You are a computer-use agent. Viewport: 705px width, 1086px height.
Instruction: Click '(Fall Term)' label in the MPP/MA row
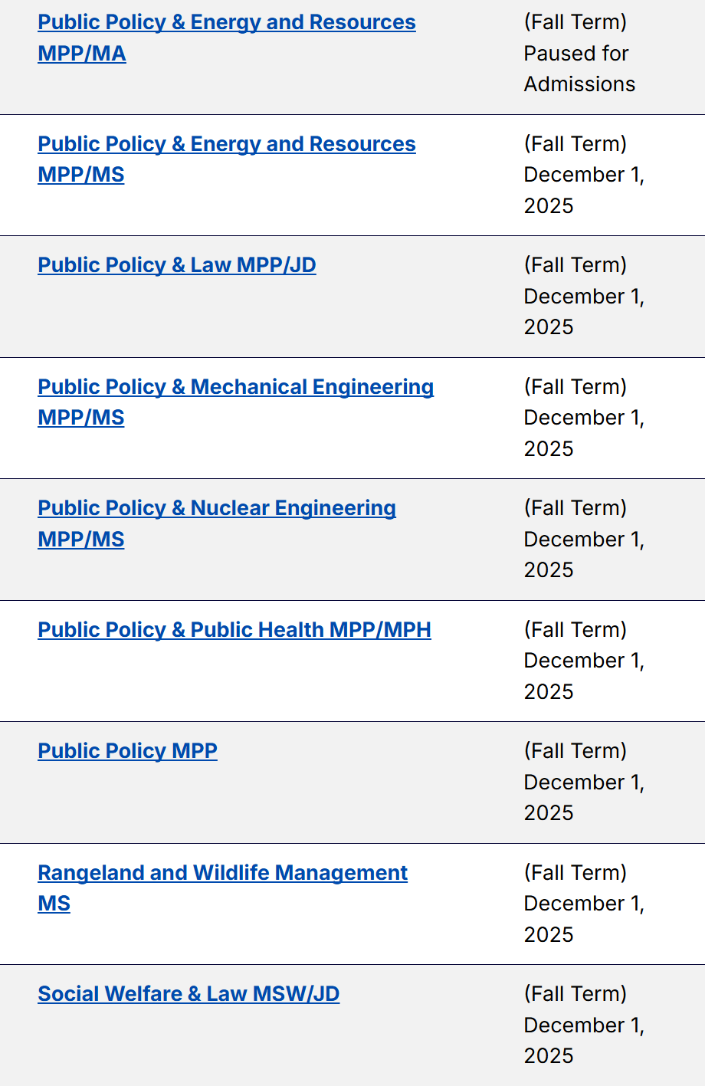(x=575, y=22)
